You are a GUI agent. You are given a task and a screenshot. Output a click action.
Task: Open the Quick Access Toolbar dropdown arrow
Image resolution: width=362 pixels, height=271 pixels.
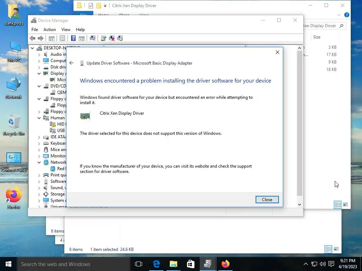click(105, 6)
